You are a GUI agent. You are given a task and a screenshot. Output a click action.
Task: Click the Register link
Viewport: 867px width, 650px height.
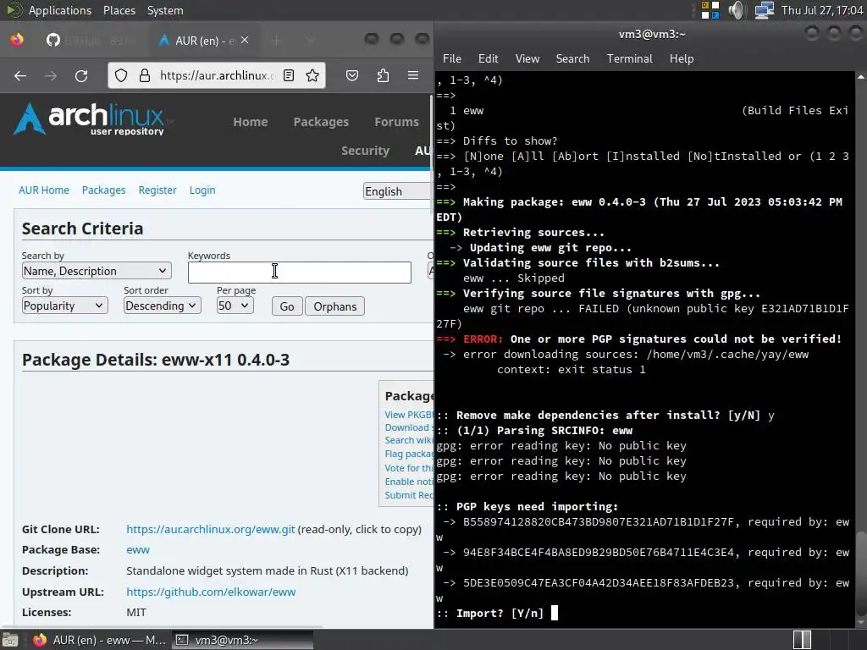click(x=157, y=190)
